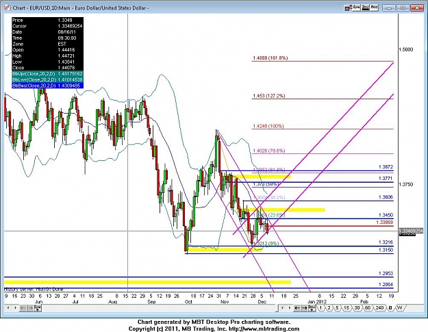Viewport: 428px width, 332px height.
Task: Click the 1.3606 price level label
Action: [386, 197]
